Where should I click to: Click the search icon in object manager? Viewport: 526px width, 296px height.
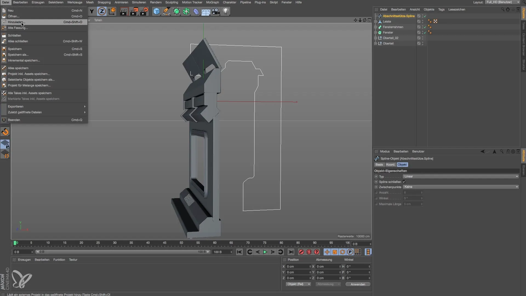[502, 9]
